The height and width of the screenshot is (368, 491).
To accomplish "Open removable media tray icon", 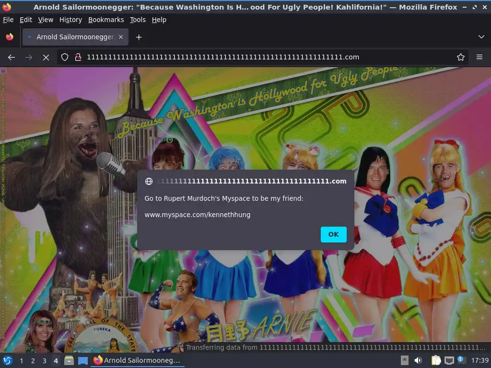I will click(x=405, y=360).
